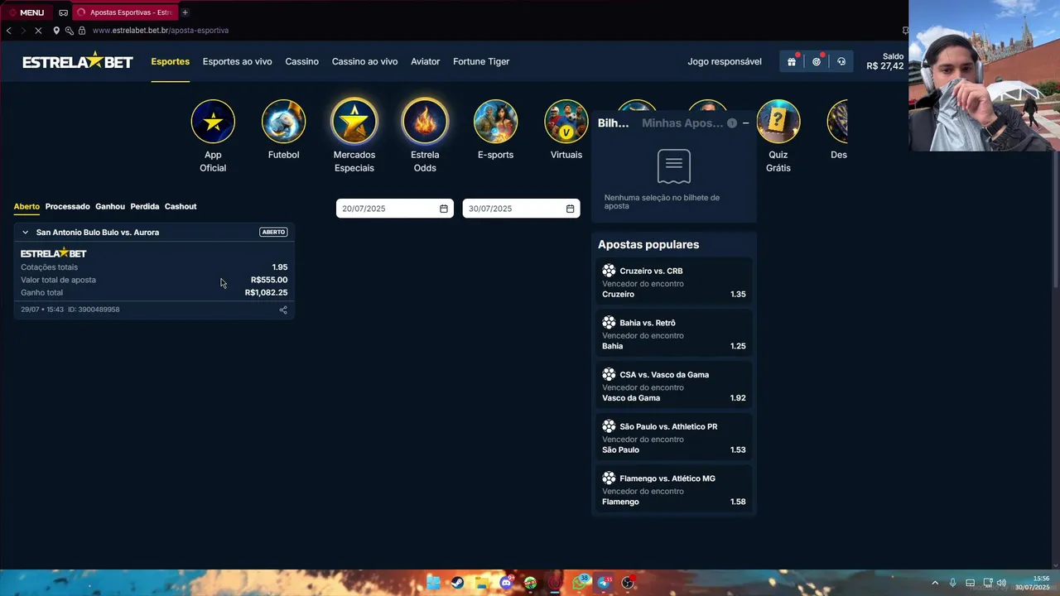Image resolution: width=1060 pixels, height=596 pixels.
Task: Open the Aviator game link
Action: tap(425, 61)
